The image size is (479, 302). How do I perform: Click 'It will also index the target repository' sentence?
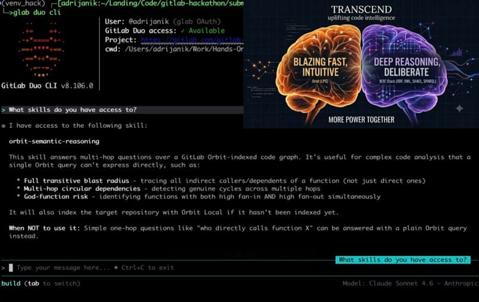[x=174, y=212]
